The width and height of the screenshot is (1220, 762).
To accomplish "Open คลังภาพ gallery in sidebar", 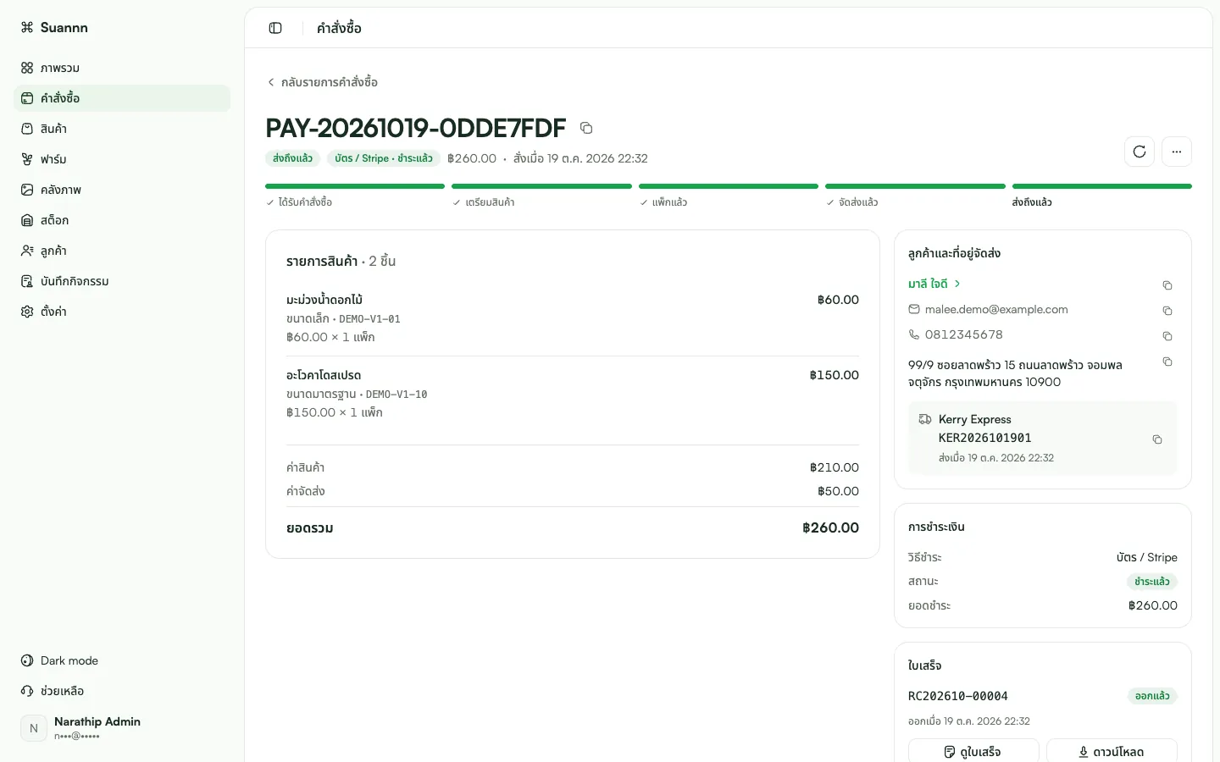I will point(122,190).
